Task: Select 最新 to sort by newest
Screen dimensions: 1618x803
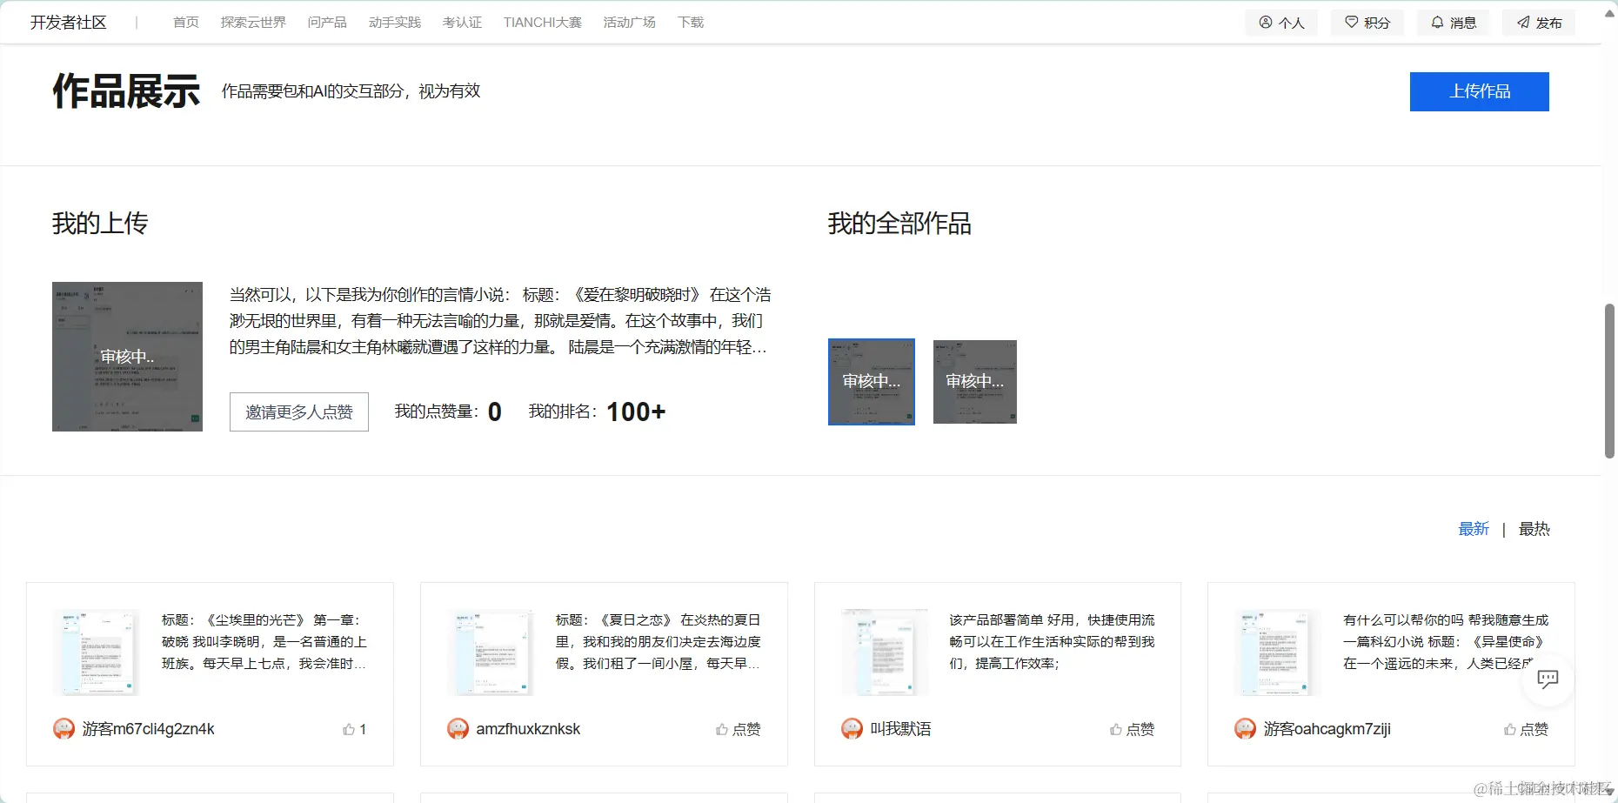Action: point(1474,529)
